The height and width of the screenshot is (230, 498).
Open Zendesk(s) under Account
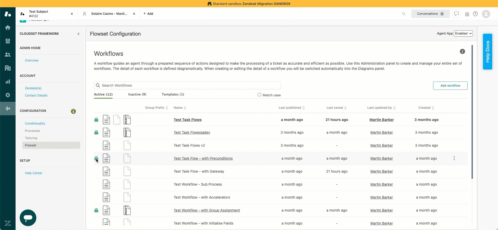pos(33,88)
